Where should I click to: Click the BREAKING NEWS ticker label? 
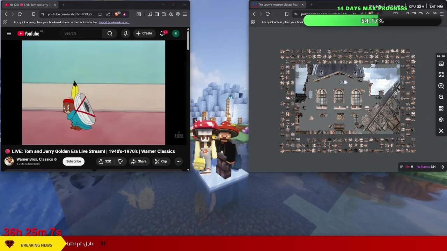click(36, 245)
